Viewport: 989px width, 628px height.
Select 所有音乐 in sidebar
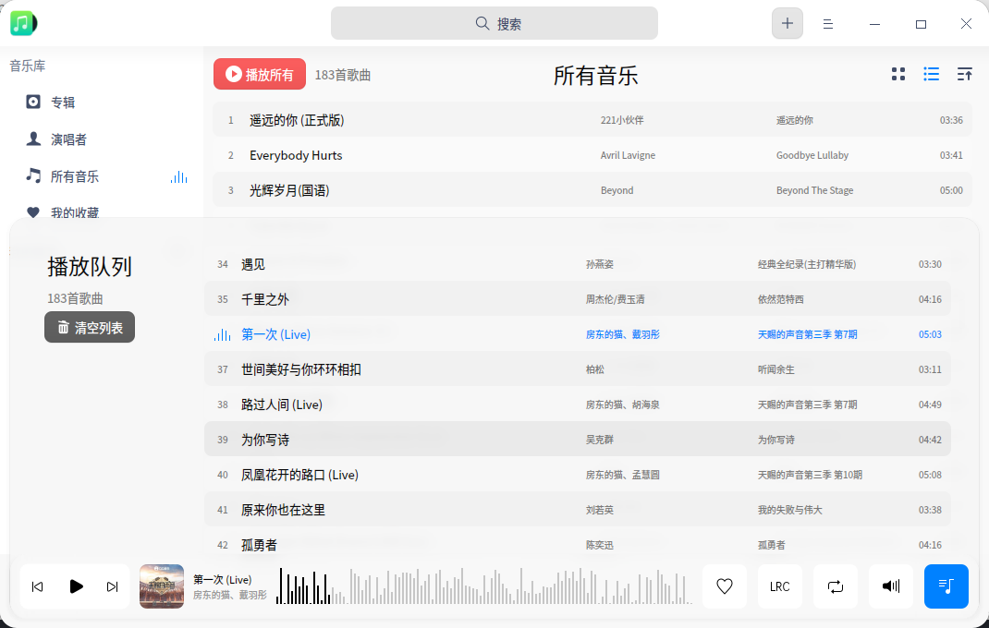point(101,176)
